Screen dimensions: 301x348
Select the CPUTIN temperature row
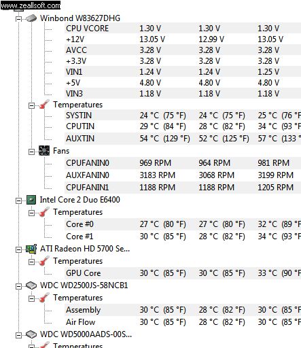point(183,126)
